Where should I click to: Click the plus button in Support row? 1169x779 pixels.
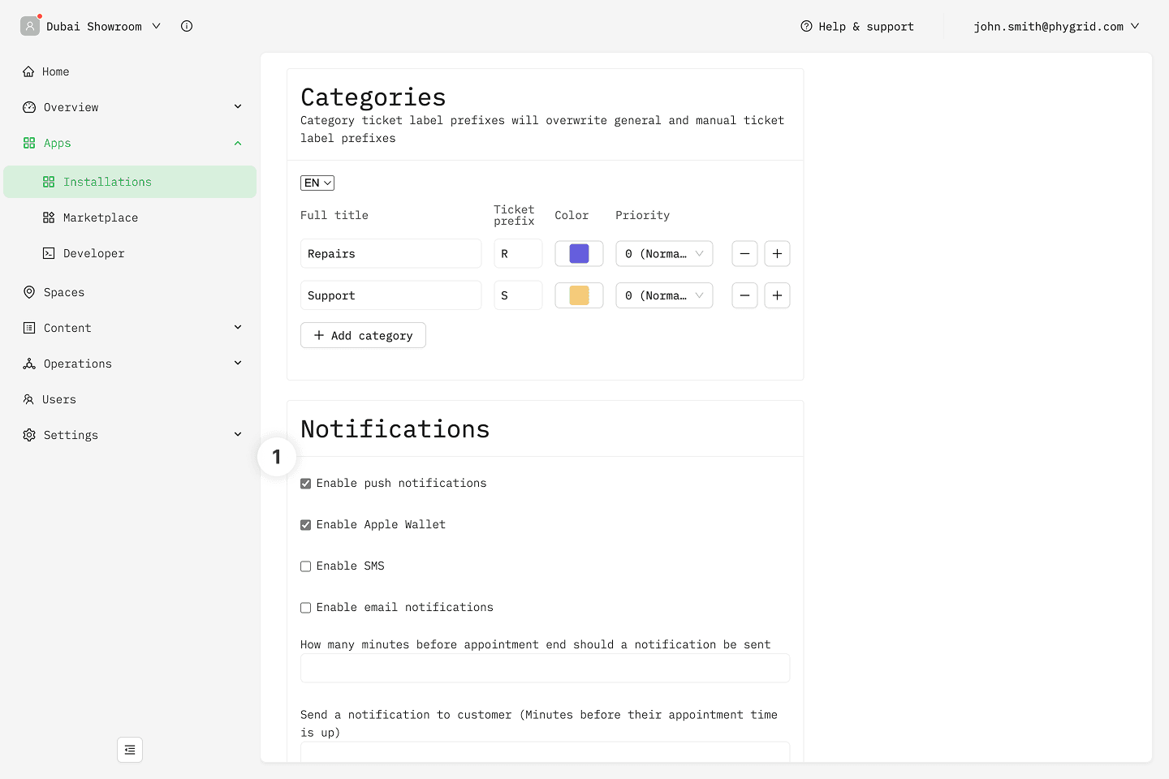click(x=777, y=295)
